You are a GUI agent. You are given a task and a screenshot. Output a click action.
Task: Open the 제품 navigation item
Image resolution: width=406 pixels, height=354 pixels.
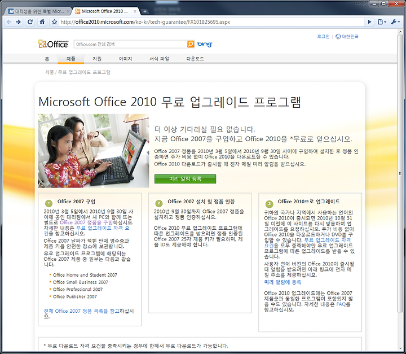(70, 59)
